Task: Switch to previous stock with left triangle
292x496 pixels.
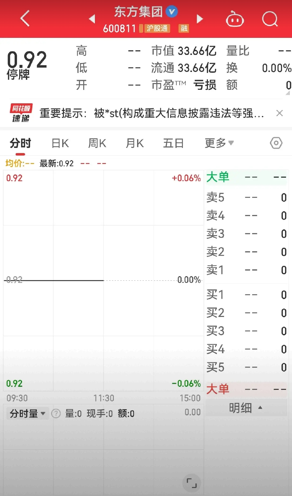Action: click(92, 19)
